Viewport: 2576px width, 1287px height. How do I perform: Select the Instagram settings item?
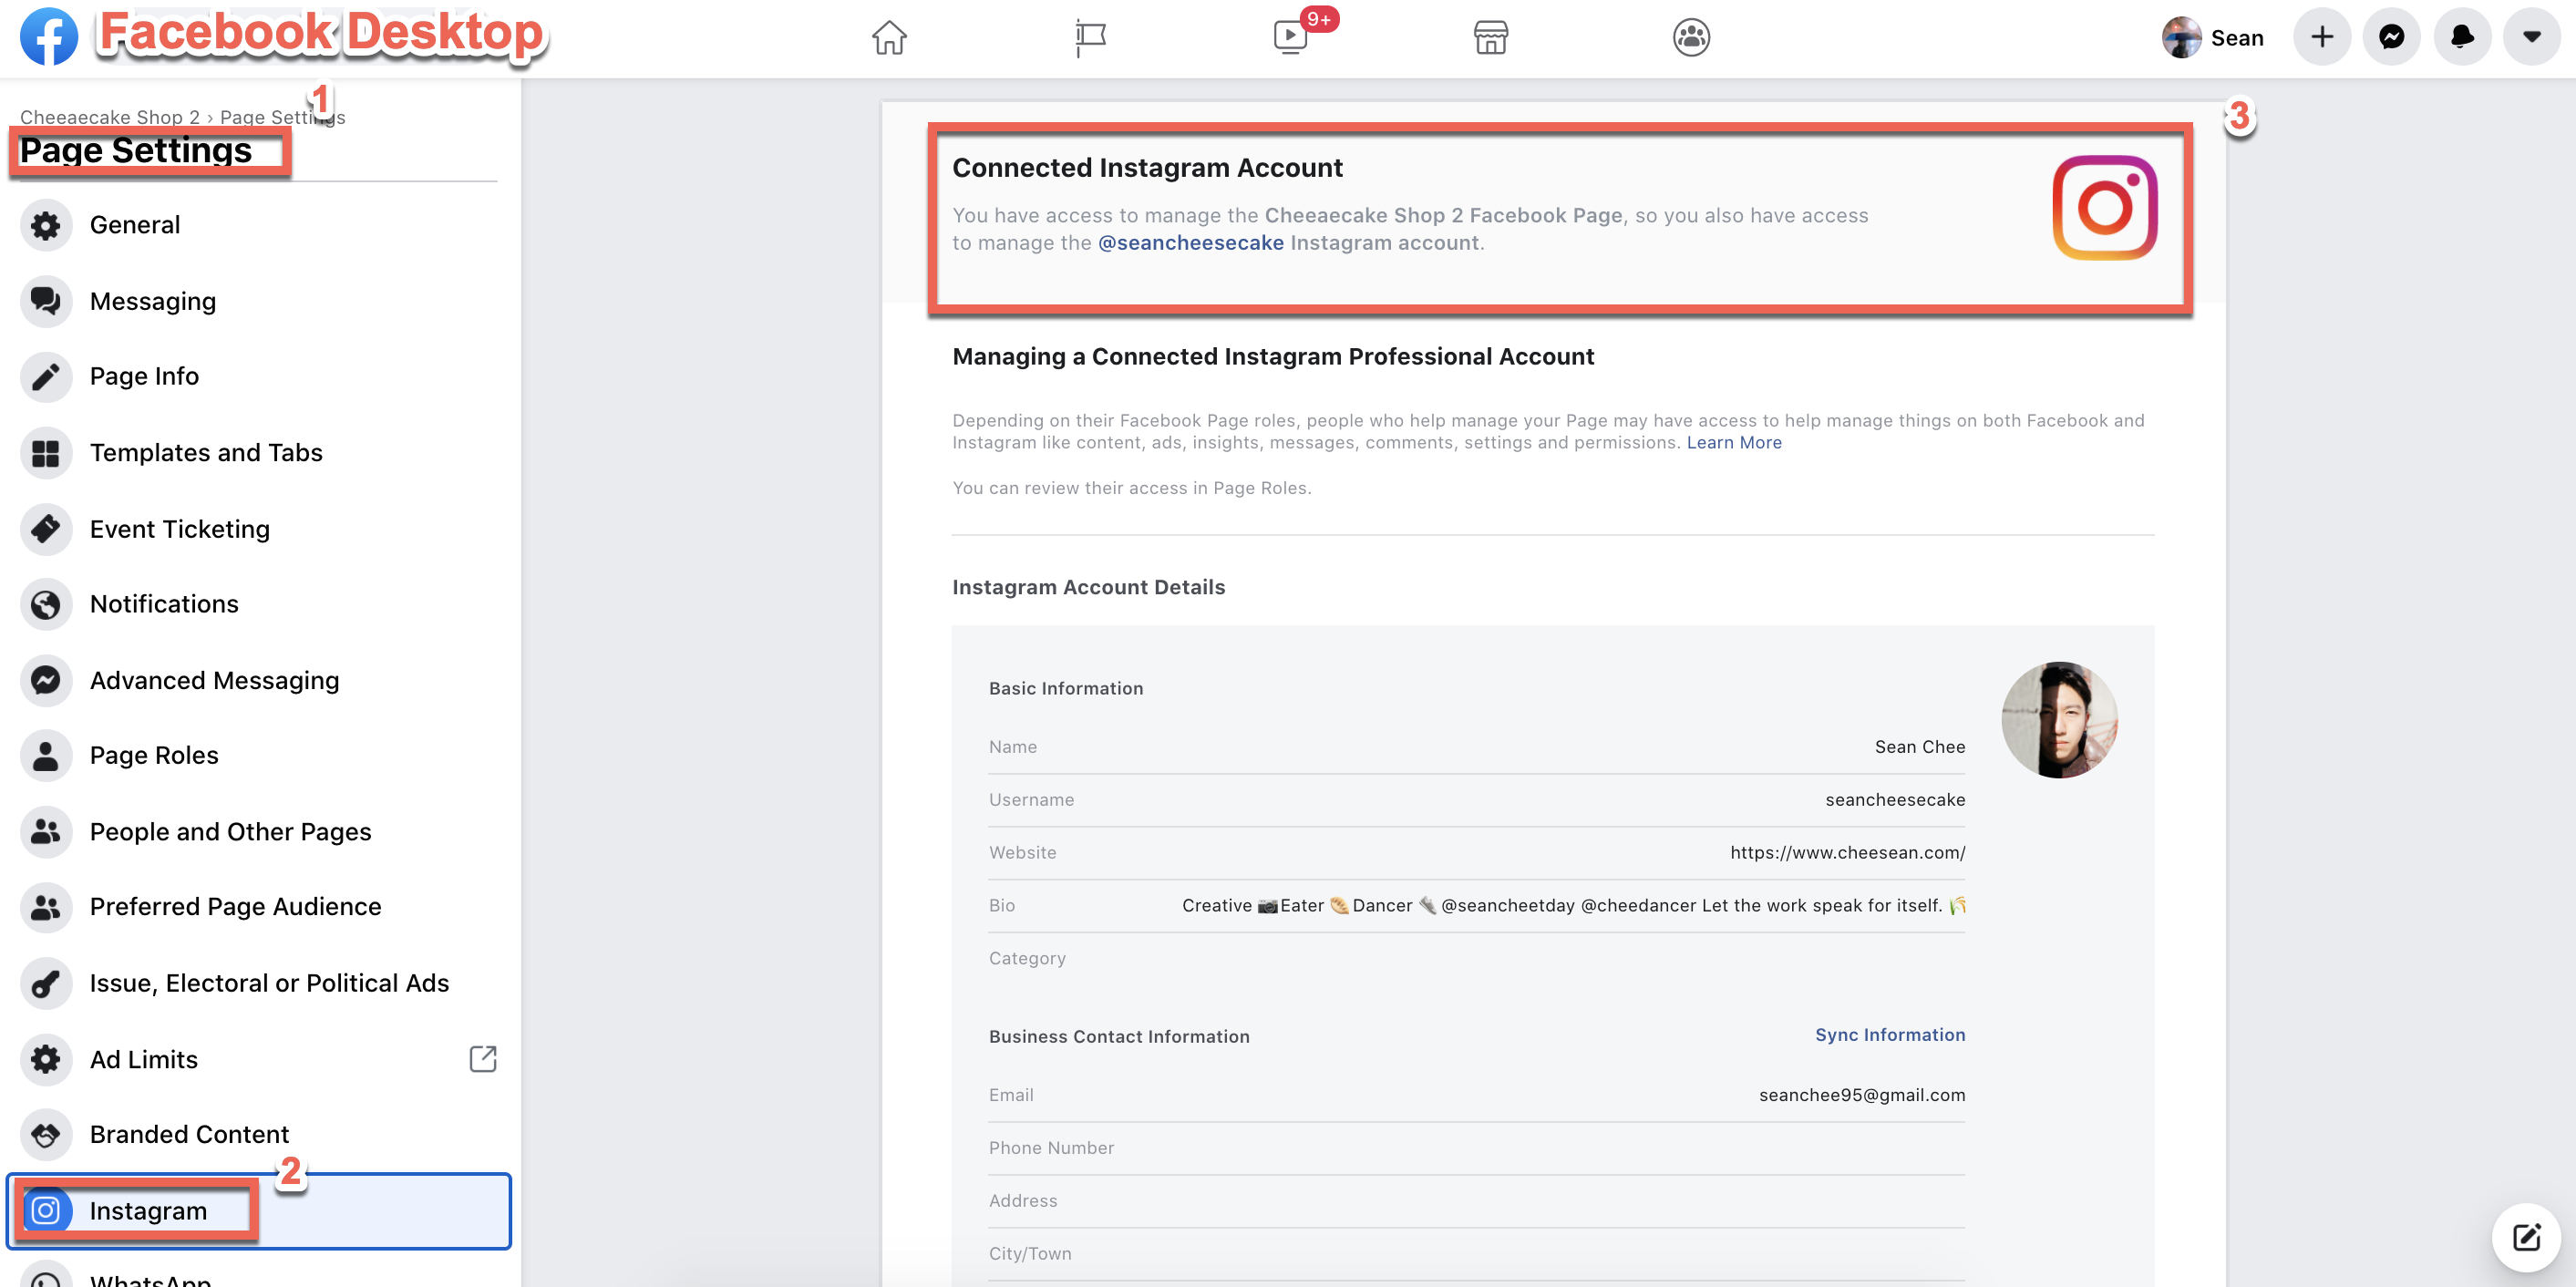coord(148,1210)
